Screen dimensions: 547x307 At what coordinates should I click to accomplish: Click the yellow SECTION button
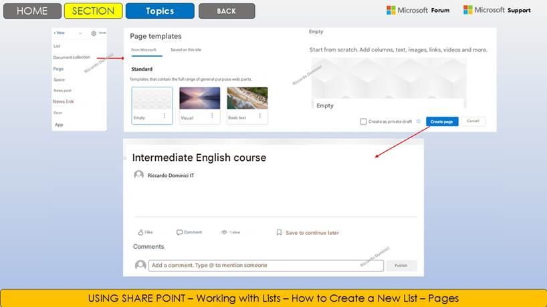[x=93, y=11]
